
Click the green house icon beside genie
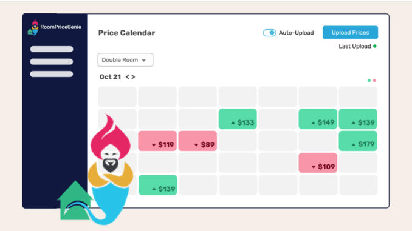point(75,200)
